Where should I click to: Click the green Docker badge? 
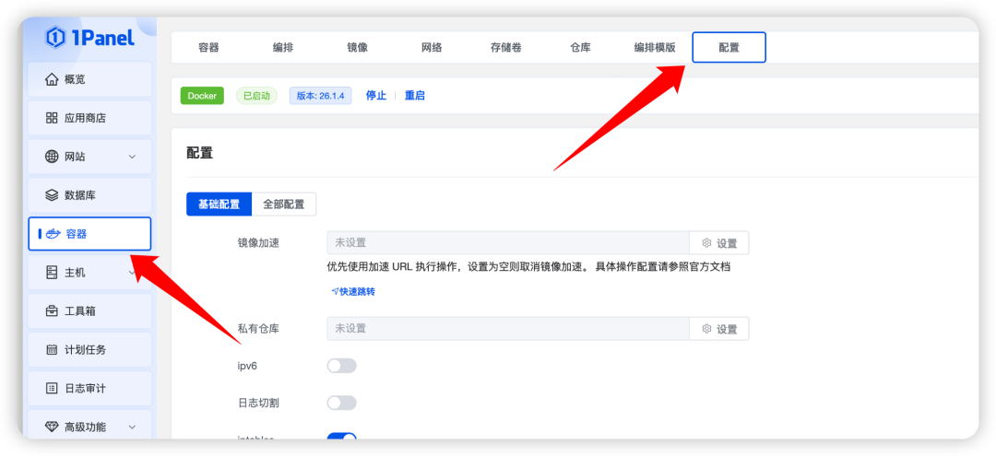[202, 96]
